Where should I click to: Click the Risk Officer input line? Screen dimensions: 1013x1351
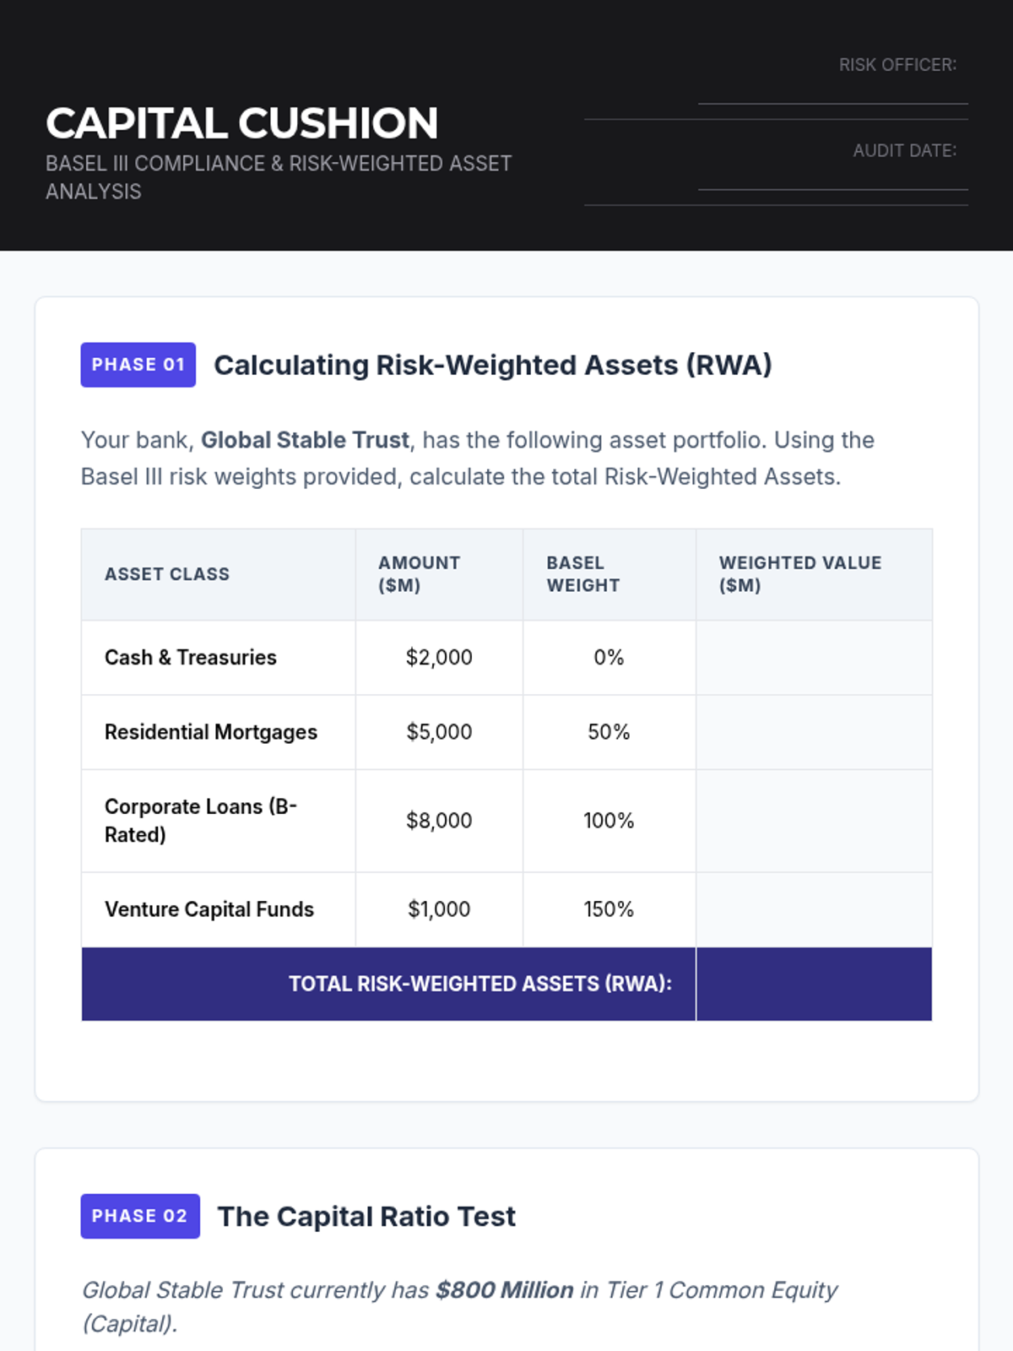[x=832, y=93]
